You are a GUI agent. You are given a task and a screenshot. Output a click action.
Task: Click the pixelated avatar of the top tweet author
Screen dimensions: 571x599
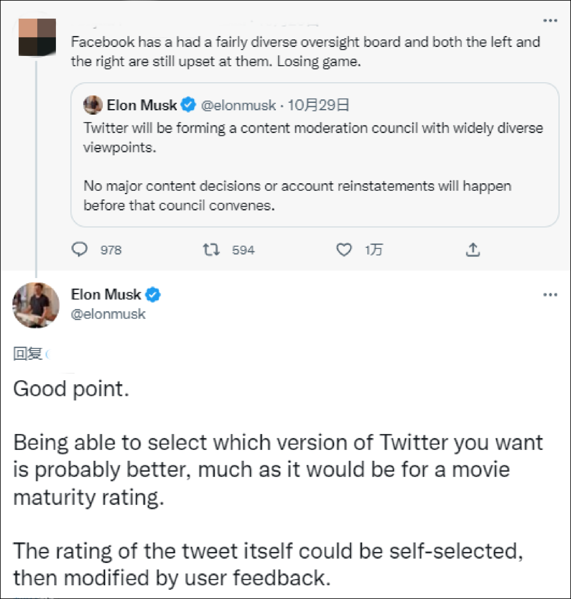(x=37, y=37)
